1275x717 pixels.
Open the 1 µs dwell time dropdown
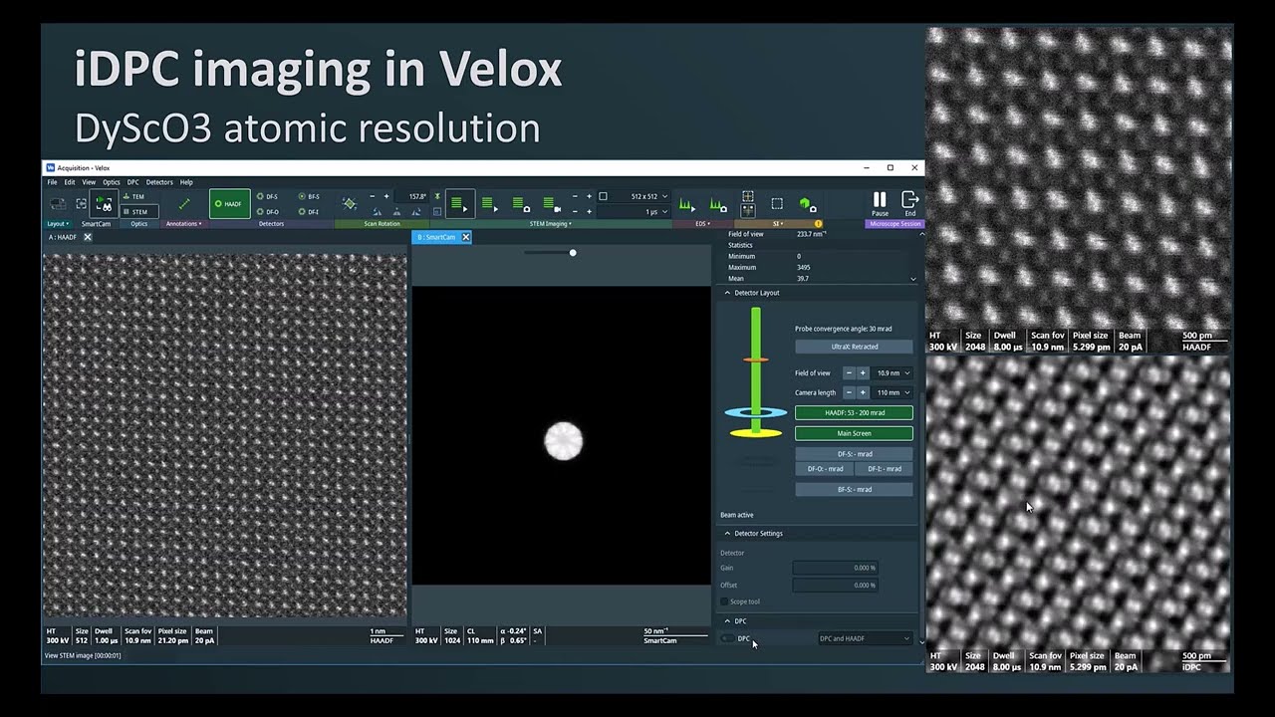tap(633, 211)
